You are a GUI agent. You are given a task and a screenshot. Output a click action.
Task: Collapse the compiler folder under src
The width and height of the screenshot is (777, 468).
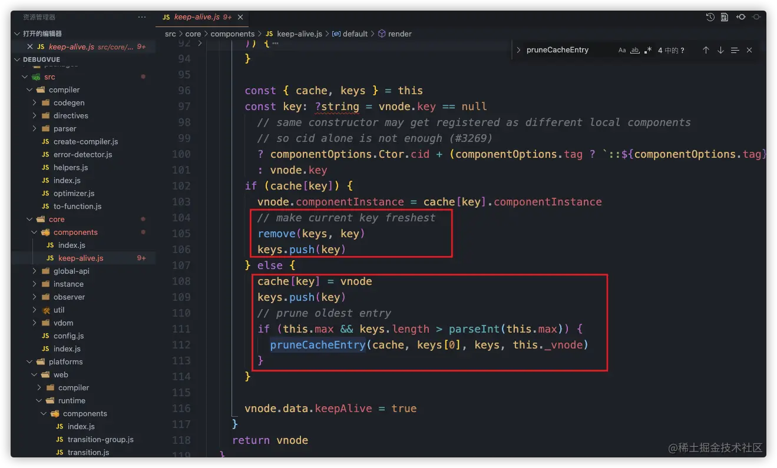tap(29, 90)
